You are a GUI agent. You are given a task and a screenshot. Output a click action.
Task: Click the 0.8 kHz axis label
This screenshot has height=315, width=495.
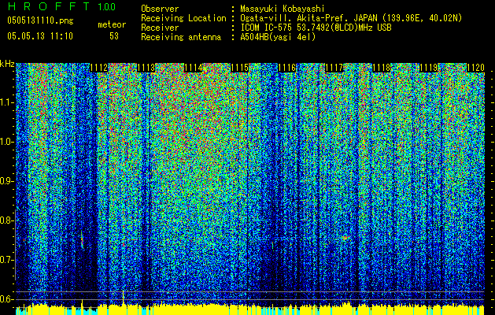click(x=7, y=220)
